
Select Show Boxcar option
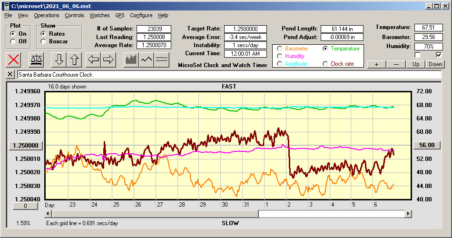[43, 41]
